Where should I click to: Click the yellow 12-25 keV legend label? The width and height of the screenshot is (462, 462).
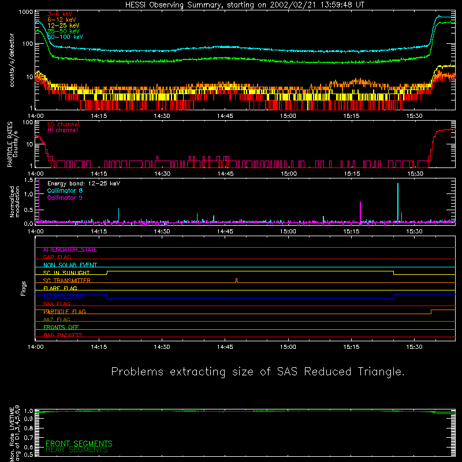[x=64, y=25]
